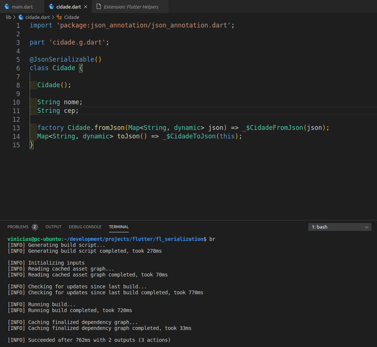
Task: Click the cep field declaration
Action: 58,111
